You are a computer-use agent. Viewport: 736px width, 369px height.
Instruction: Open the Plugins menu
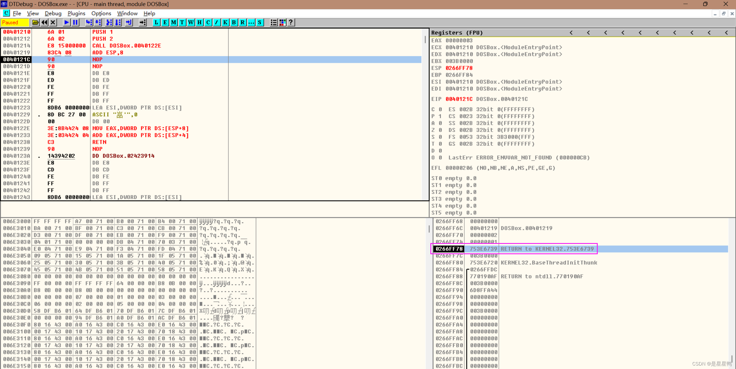[x=76, y=13]
